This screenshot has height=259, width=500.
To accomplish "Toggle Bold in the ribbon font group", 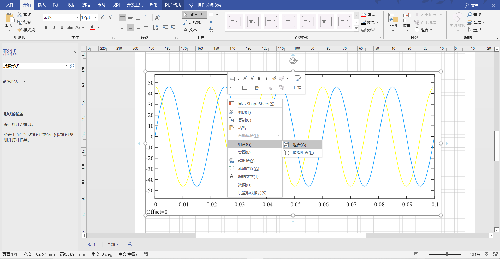I will point(46,27).
